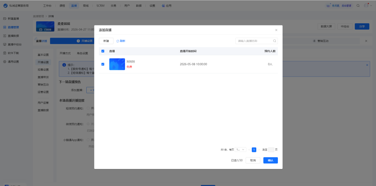
Task: Click the 直播管理 breadcrumb link
Action: click(x=39, y=16)
